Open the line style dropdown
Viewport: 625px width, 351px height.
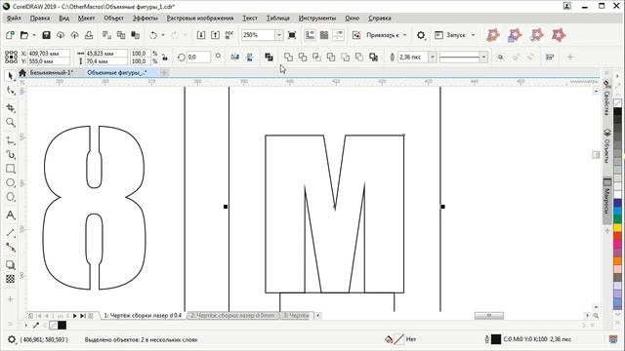[x=483, y=58]
